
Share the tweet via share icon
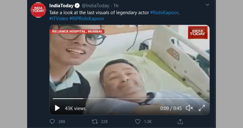click(x=181, y=121)
